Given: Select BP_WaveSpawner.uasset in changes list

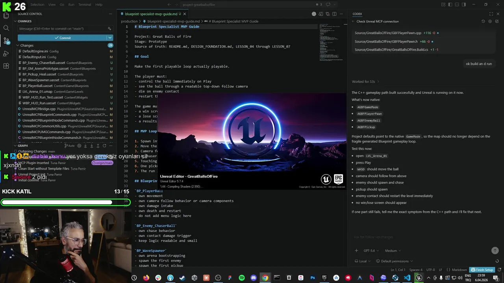Looking at the screenshot, I should 65,80.
